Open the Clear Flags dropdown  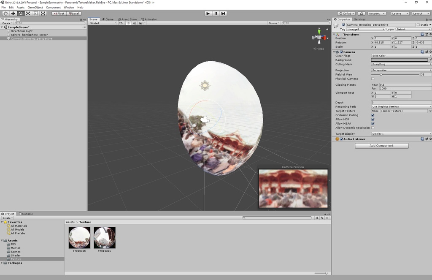click(401, 56)
